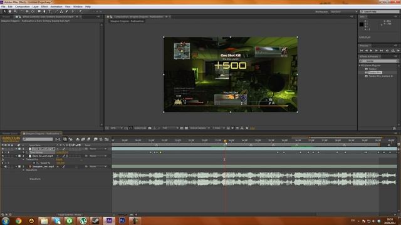This screenshot has width=401, height=225.
Task: Open the Layer menu
Action: click(36, 7)
